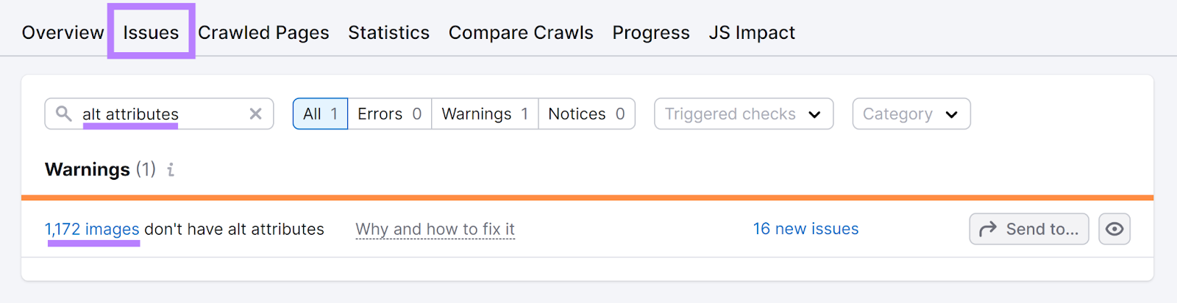Clear the alt attributes search text

(255, 114)
